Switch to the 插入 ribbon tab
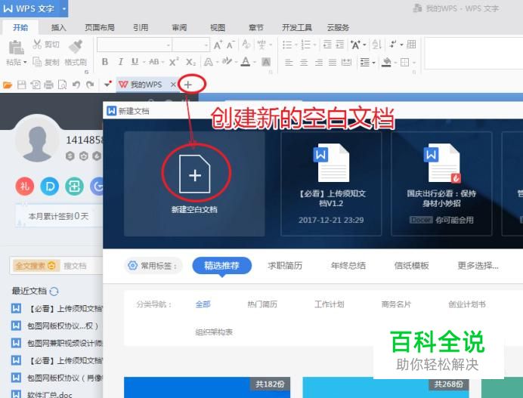The height and width of the screenshot is (398, 523). [59, 28]
